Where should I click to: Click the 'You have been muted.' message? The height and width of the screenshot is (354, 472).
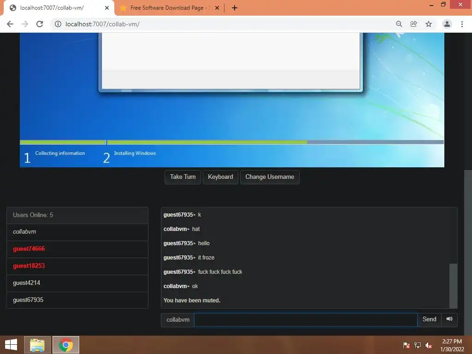pyautogui.click(x=192, y=301)
